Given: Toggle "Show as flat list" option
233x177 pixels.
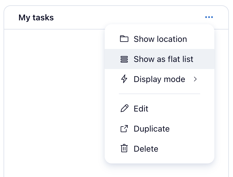Looking at the screenshot, I should 163,59.
